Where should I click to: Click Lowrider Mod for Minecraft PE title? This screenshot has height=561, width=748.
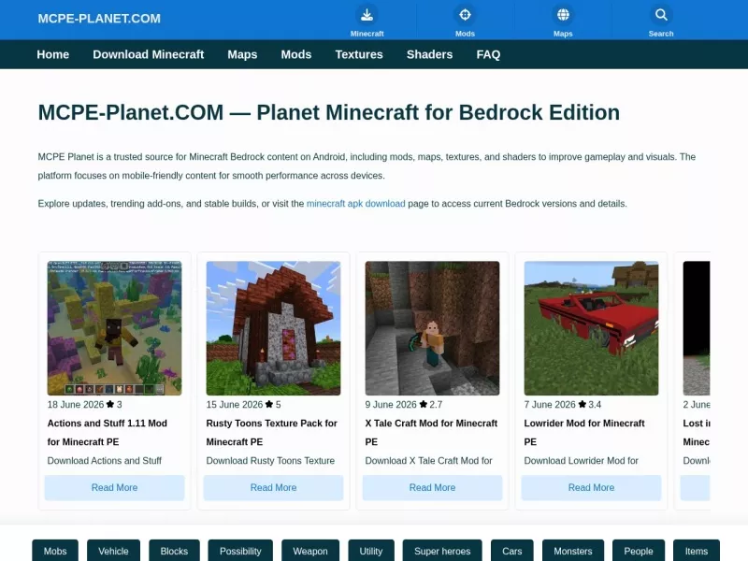pyautogui.click(x=584, y=432)
